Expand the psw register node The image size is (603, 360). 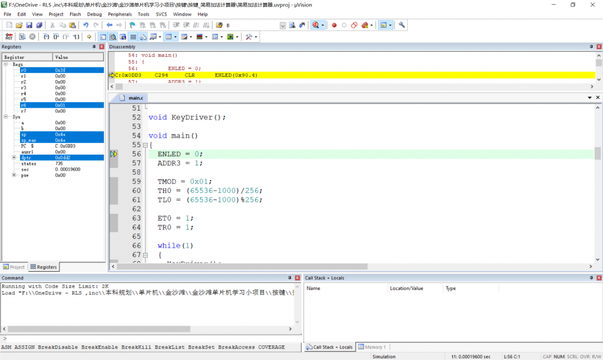(x=14, y=175)
